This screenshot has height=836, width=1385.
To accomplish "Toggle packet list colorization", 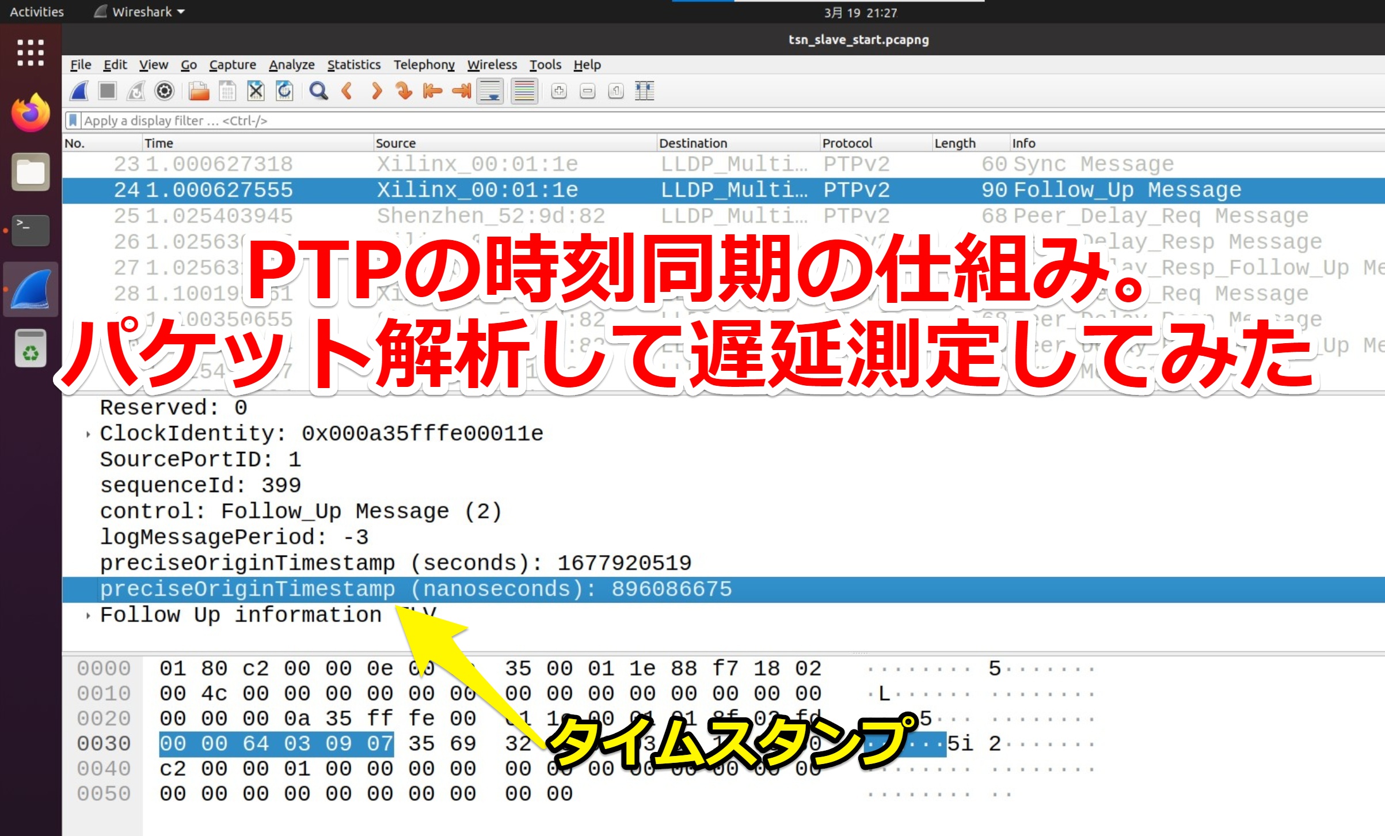I will tap(523, 91).
